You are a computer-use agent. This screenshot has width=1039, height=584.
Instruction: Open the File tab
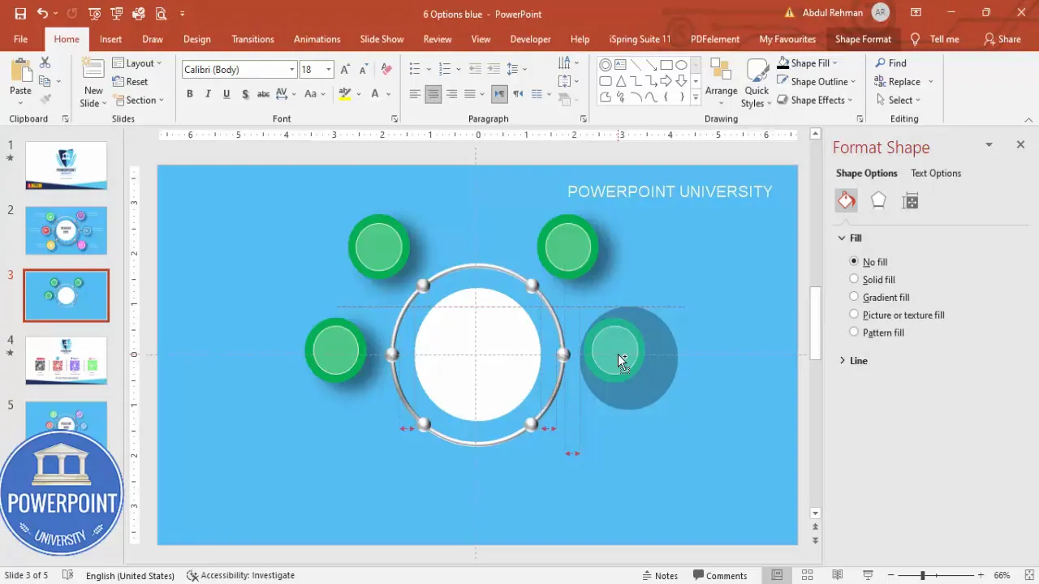coord(20,39)
